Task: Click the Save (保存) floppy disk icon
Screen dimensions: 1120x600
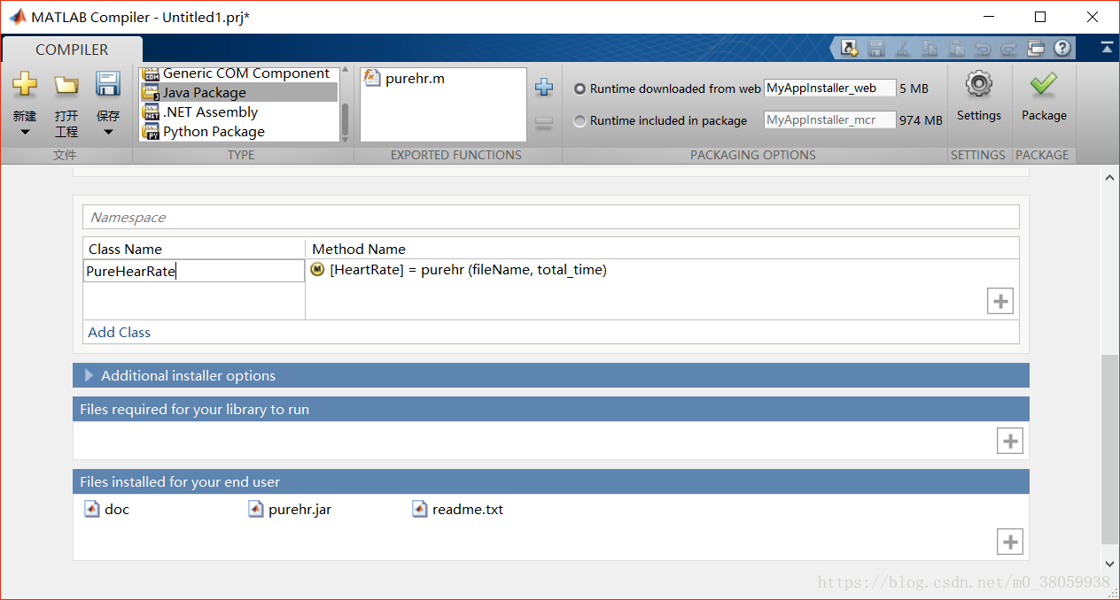Action: coord(108,84)
